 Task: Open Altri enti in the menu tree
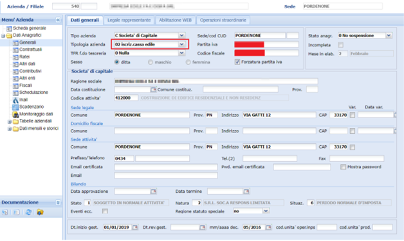27,78
